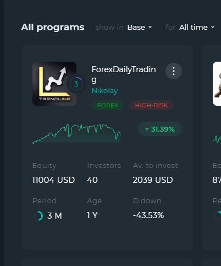Screen dimensions: 221x266
Task: Open manager Nikolay's profile link
Action: [104, 91]
